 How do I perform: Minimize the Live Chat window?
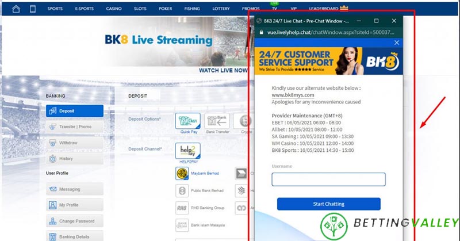(359, 21)
